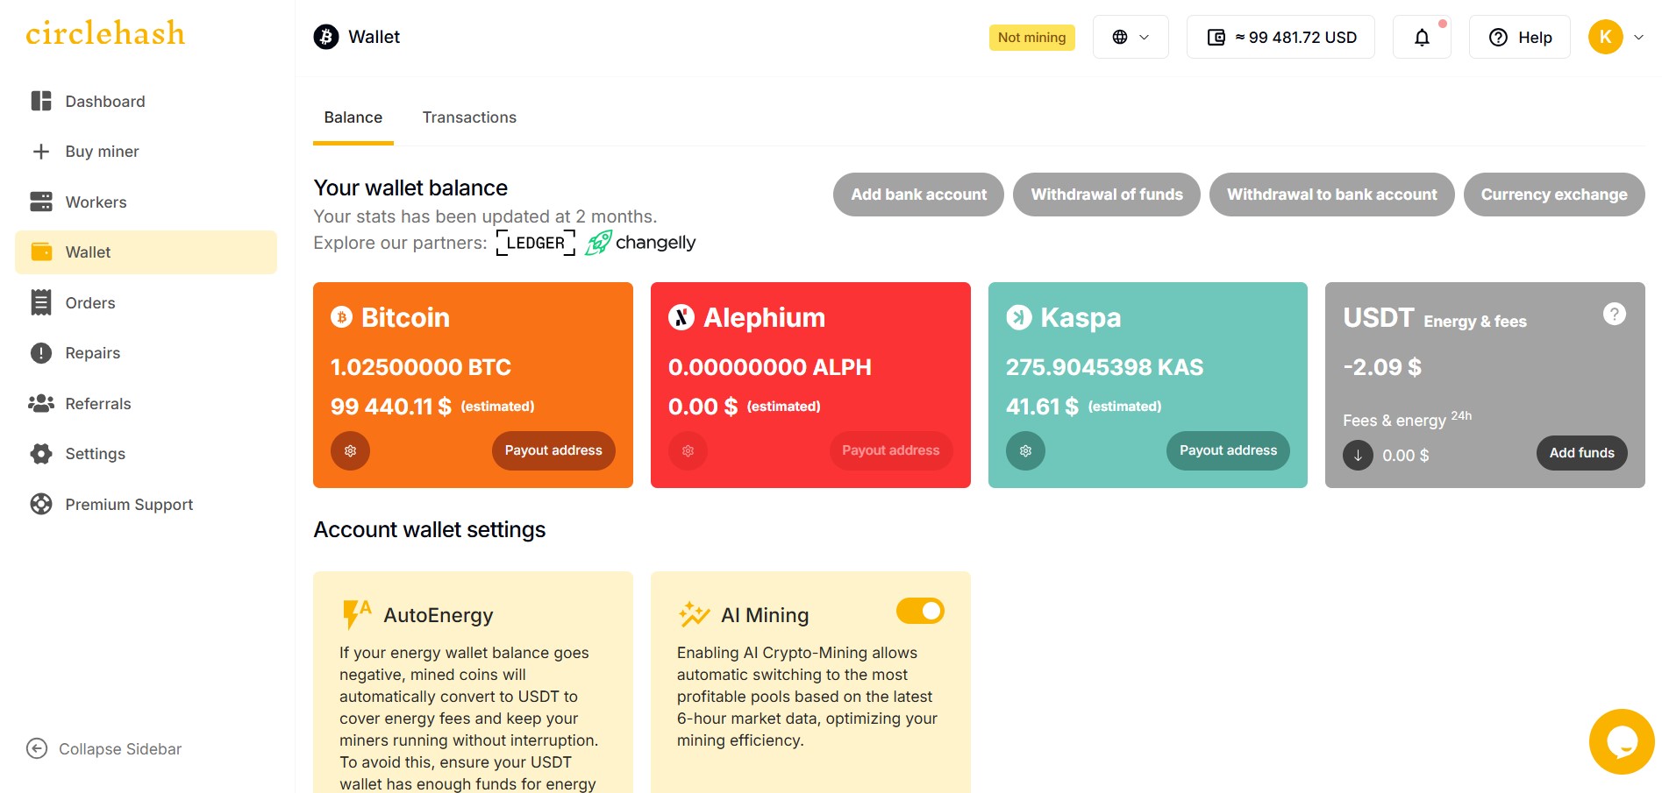Open the Kaspa card settings gear

pos(1025,450)
